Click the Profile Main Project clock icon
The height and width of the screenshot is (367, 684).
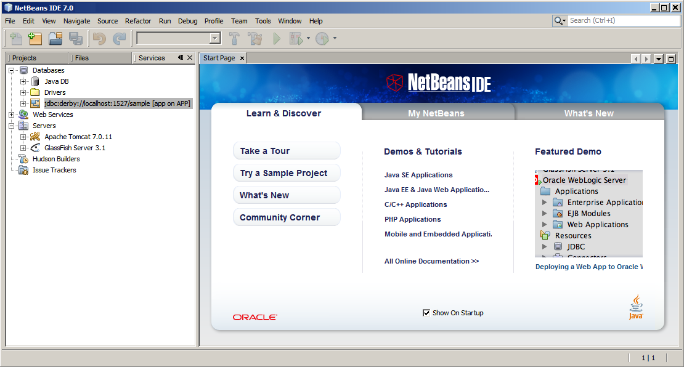tap(322, 39)
